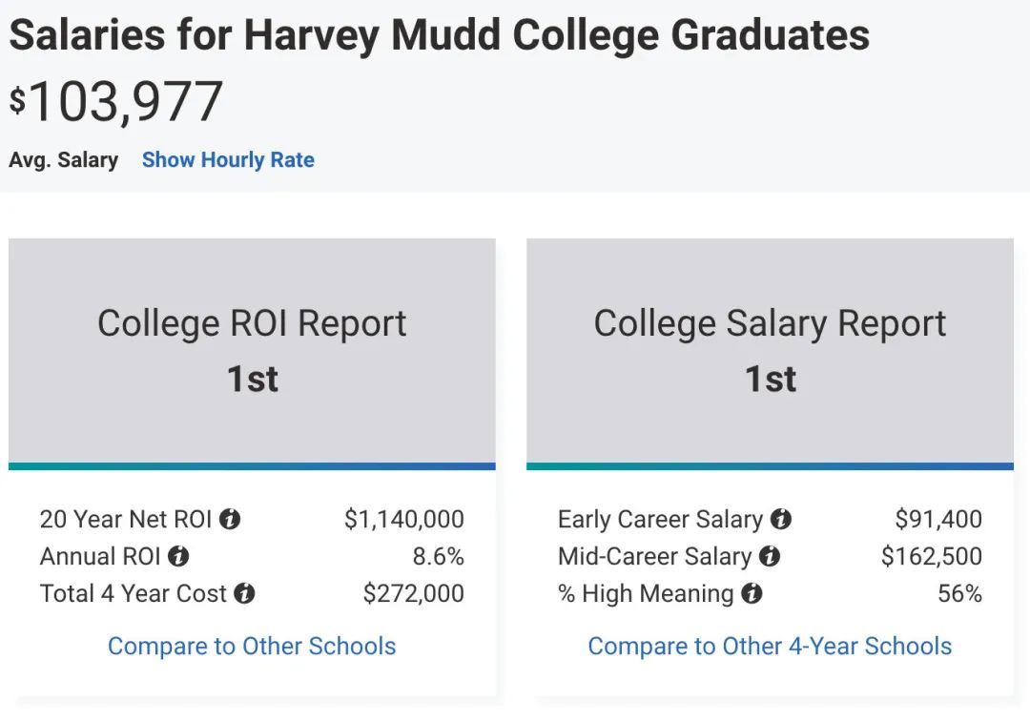The height and width of the screenshot is (721, 1030).
Task: Click the Mid-Career Salary info icon
Action: coord(769,557)
